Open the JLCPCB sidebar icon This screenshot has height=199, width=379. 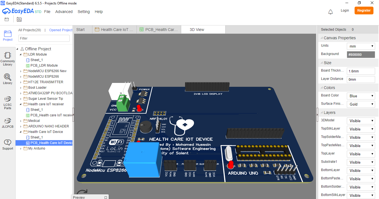[x=7, y=123]
